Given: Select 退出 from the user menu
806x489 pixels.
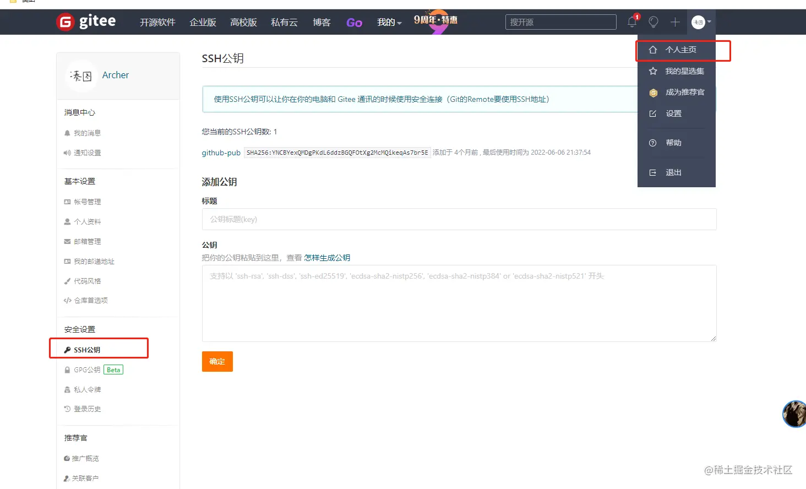Looking at the screenshot, I should pyautogui.click(x=673, y=172).
